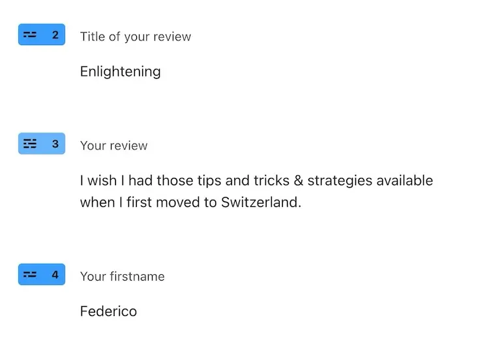The height and width of the screenshot is (338, 489).
Task: Open the 'Your review' question label
Action: pyautogui.click(x=113, y=146)
